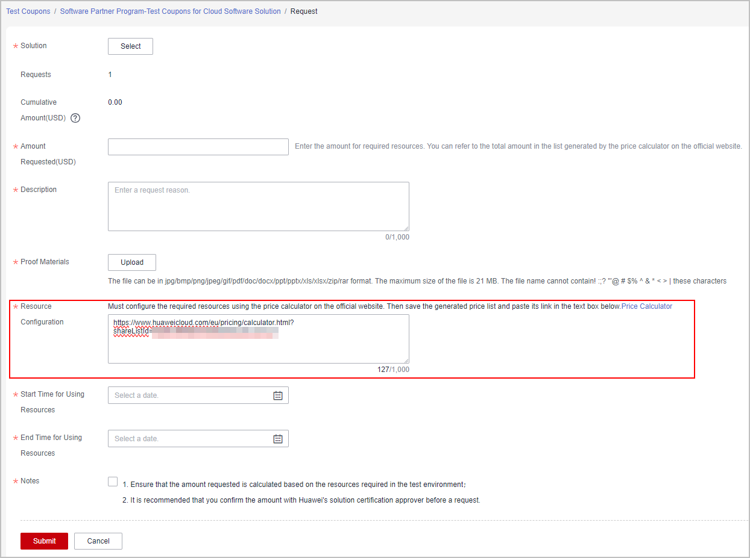Open Software Partner Program-Test Coupons breadcrumb

[171, 11]
